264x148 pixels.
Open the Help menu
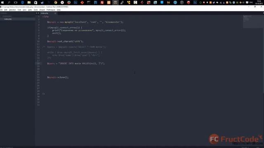click(x=59, y=10)
